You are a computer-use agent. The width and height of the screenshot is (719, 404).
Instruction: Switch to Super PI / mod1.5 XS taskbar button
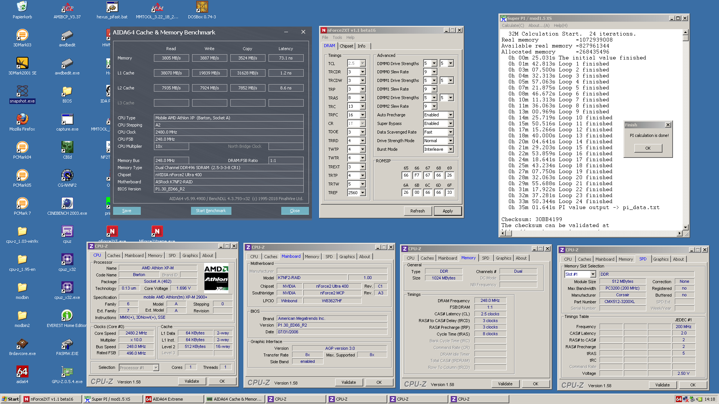113,399
